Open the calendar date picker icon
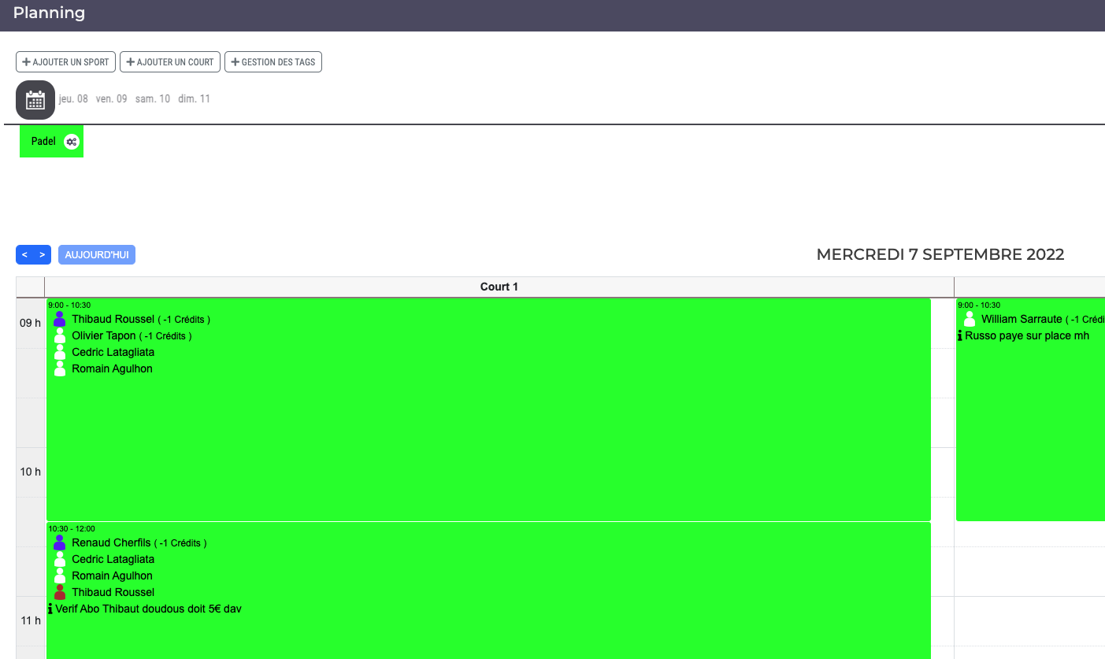1105x659 pixels. click(35, 100)
